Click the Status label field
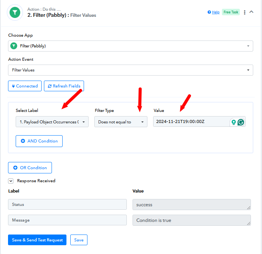262x254 pixels. pyautogui.click(x=67, y=204)
